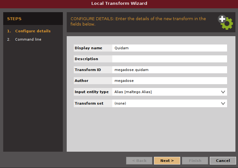Open the Transform set dropdown
Viewport: 238px width, 168px height.
(170, 103)
